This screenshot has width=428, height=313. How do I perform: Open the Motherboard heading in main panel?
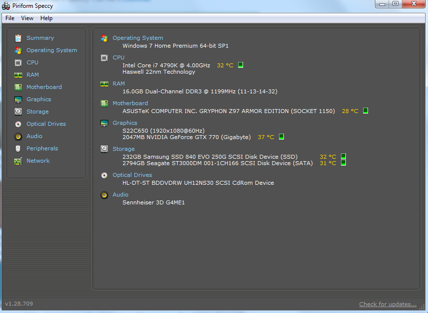coord(130,103)
